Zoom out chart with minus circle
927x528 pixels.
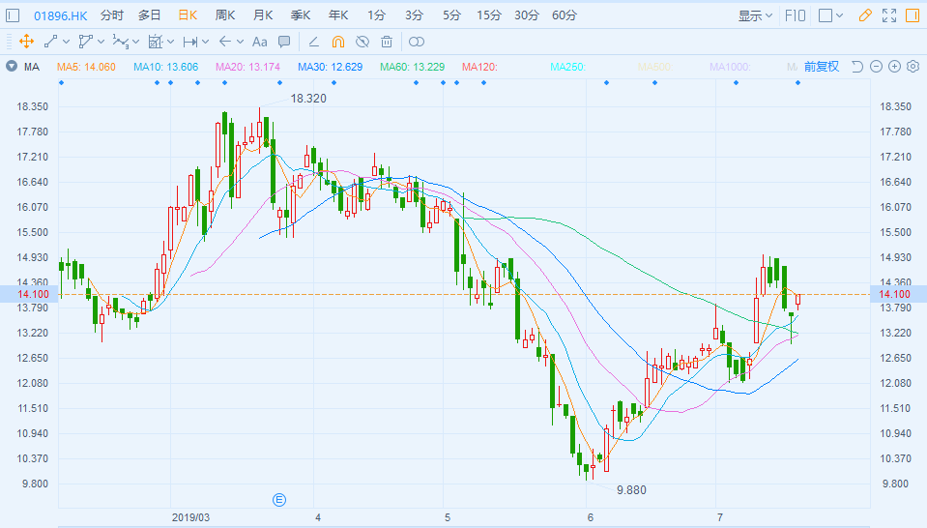pos(876,67)
